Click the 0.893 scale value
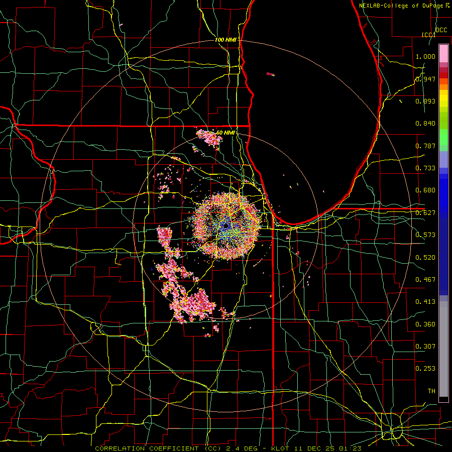 [x=425, y=101]
